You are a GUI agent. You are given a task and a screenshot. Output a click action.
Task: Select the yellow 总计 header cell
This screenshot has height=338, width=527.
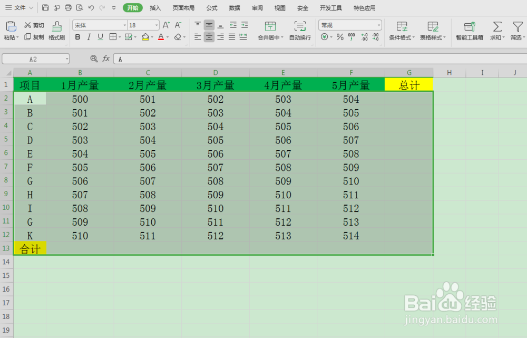pyautogui.click(x=409, y=84)
